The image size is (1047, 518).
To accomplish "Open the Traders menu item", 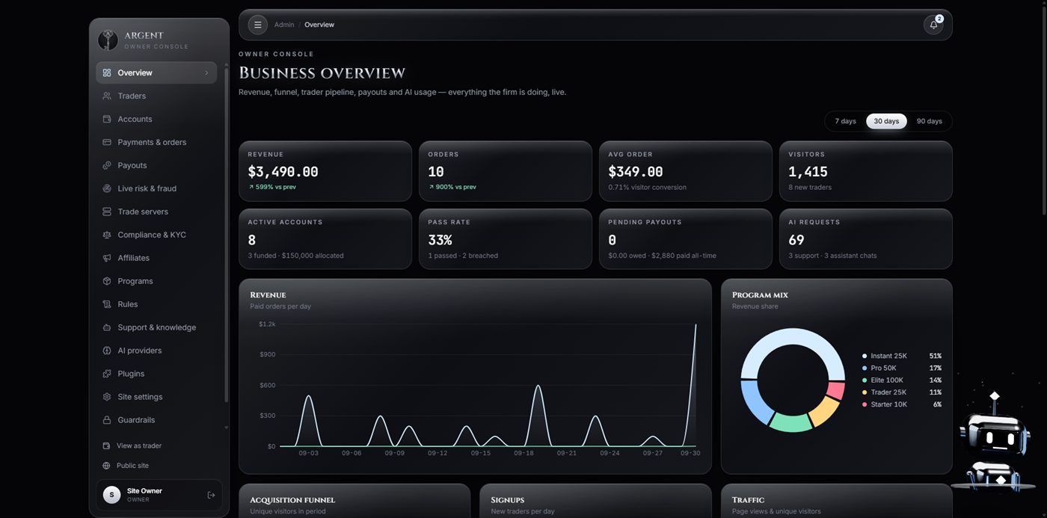I will 156,96.
